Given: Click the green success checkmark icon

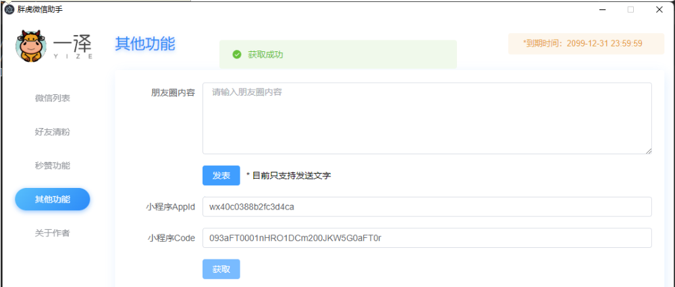Looking at the screenshot, I should point(237,55).
